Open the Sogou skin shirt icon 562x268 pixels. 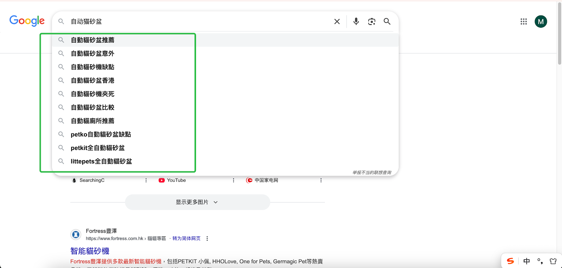click(x=553, y=261)
